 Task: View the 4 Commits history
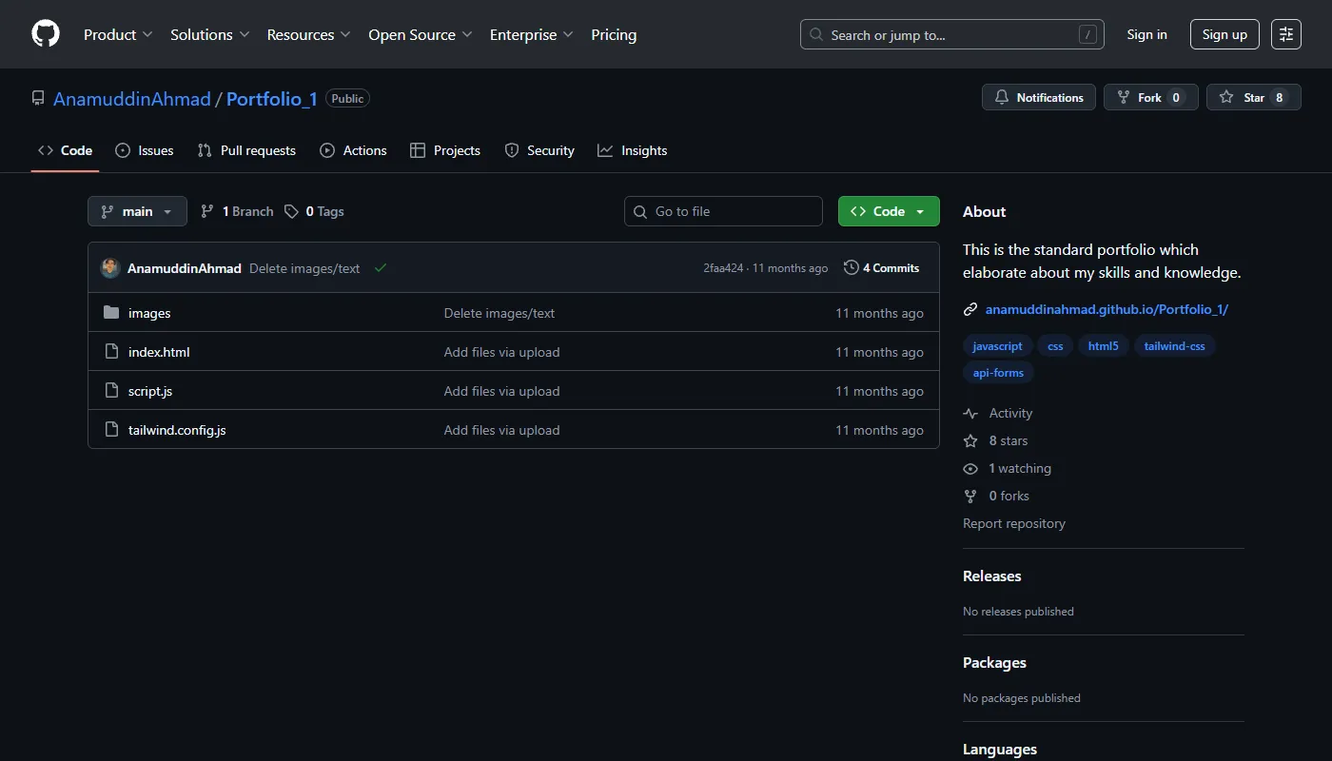pos(882,268)
